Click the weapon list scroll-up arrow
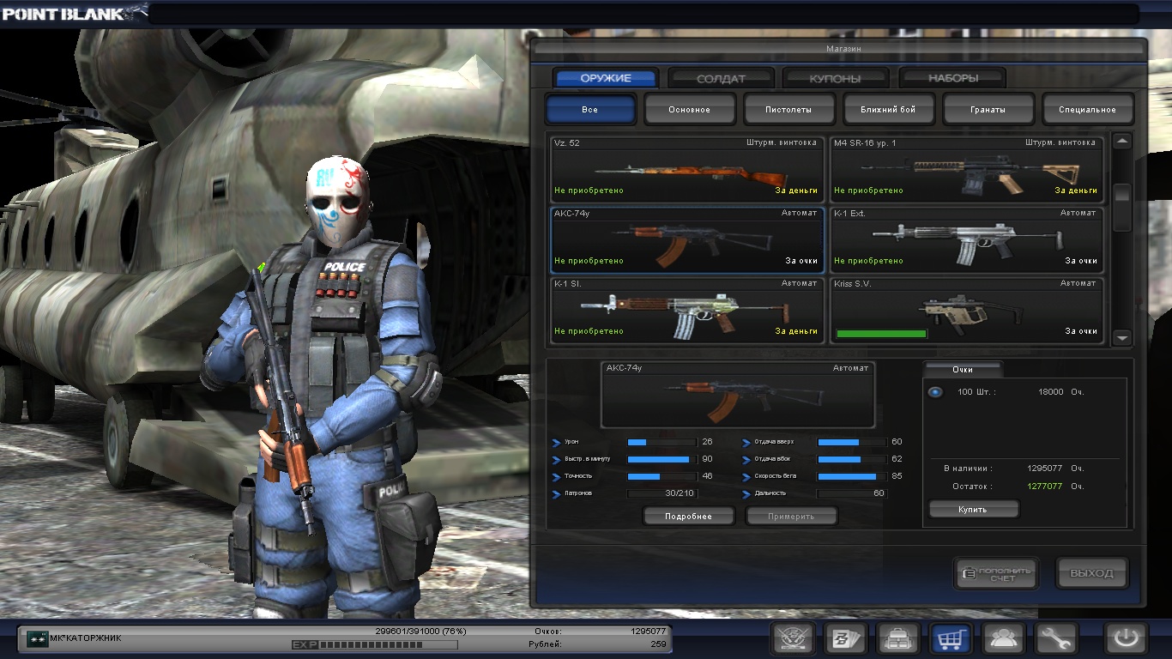Viewport: 1172px width, 659px height. [1122, 142]
